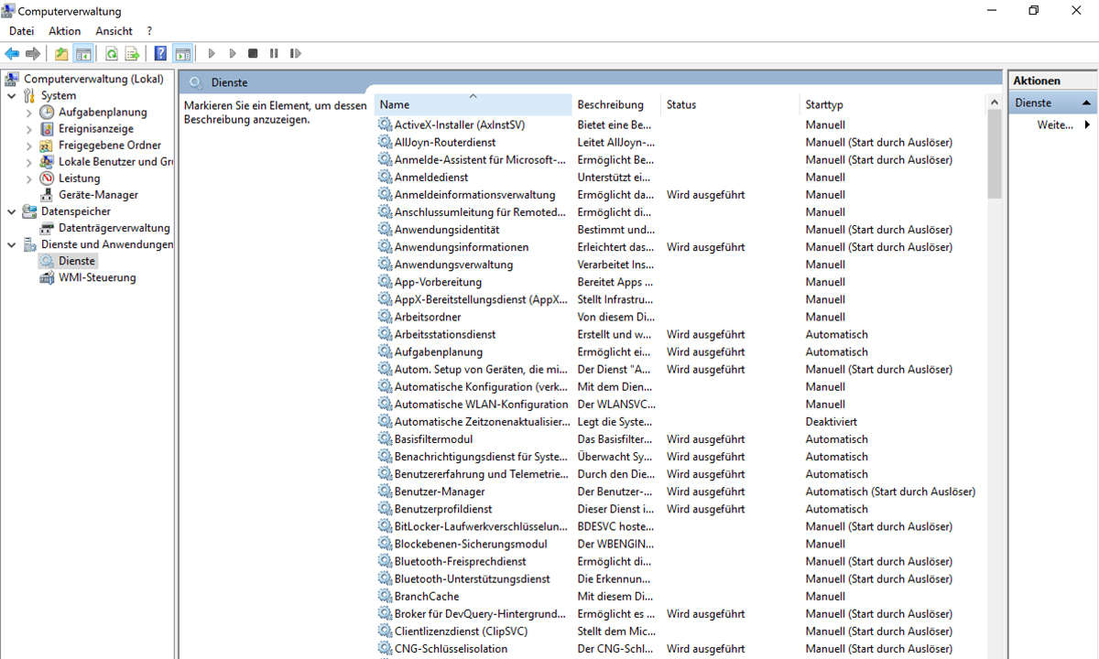Collapse the Datenspeicher tree node
The width and height of the screenshot is (1099, 659).
tap(11, 211)
